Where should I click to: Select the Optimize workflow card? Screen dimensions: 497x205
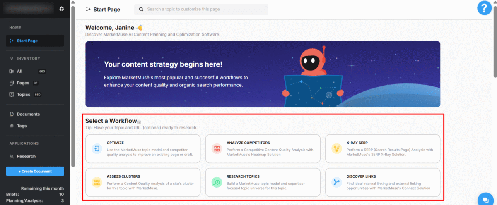tap(143, 148)
